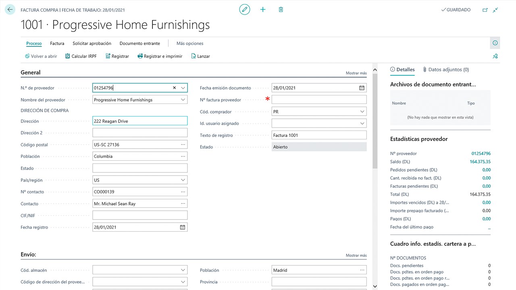This screenshot has width=516, height=290.
Task: Toggle the FactBox info pane icon
Action: coord(495,43)
